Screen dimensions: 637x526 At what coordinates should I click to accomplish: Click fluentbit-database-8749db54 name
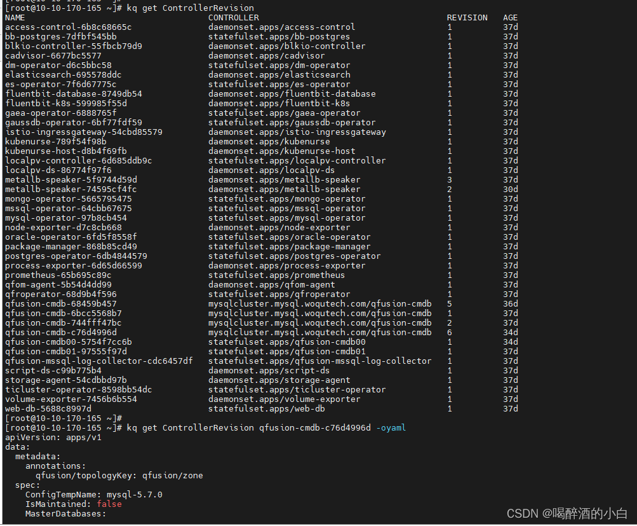(74, 94)
